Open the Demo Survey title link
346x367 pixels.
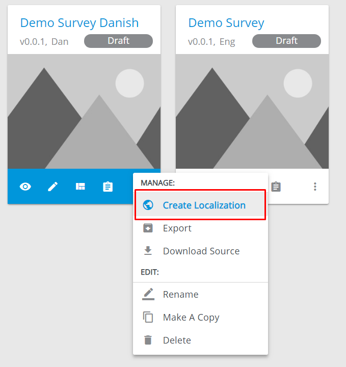pyautogui.click(x=226, y=23)
